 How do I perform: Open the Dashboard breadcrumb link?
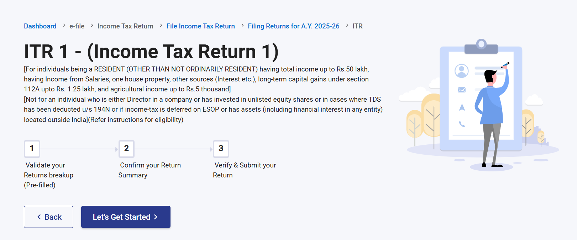tap(40, 26)
